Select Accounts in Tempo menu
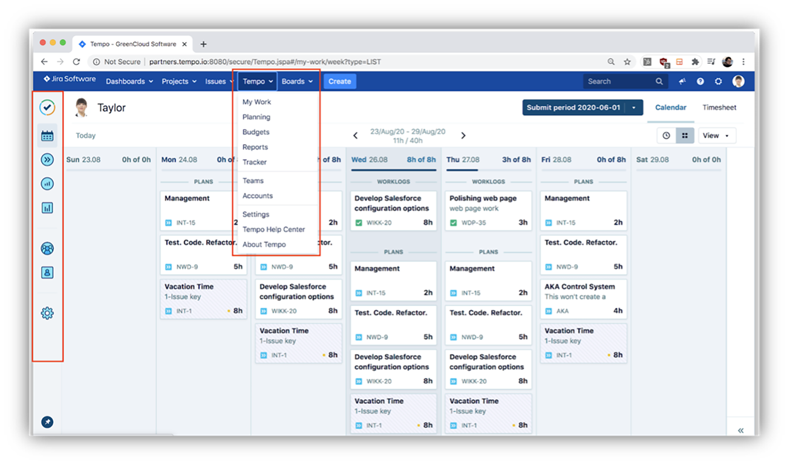Image resolution: width=790 pixels, height=465 pixels. coord(258,196)
